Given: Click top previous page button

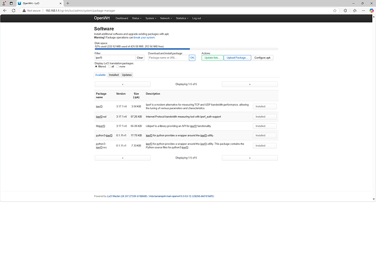Looking at the screenshot, I should click(x=123, y=84).
